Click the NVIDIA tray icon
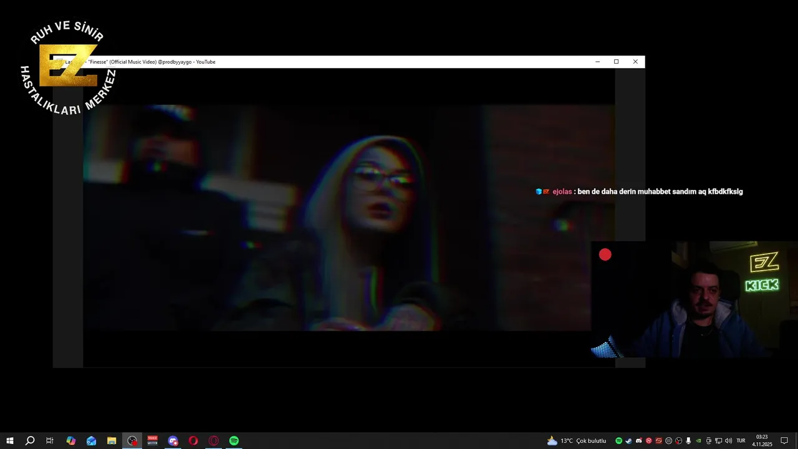Screen dimensions: 798x449 pos(698,441)
